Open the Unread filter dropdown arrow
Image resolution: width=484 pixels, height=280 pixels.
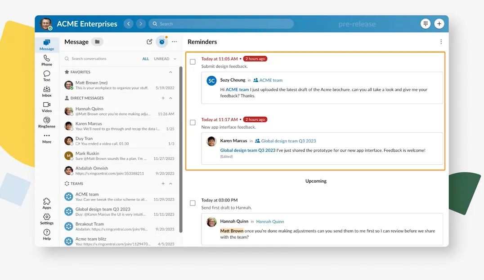click(x=175, y=59)
